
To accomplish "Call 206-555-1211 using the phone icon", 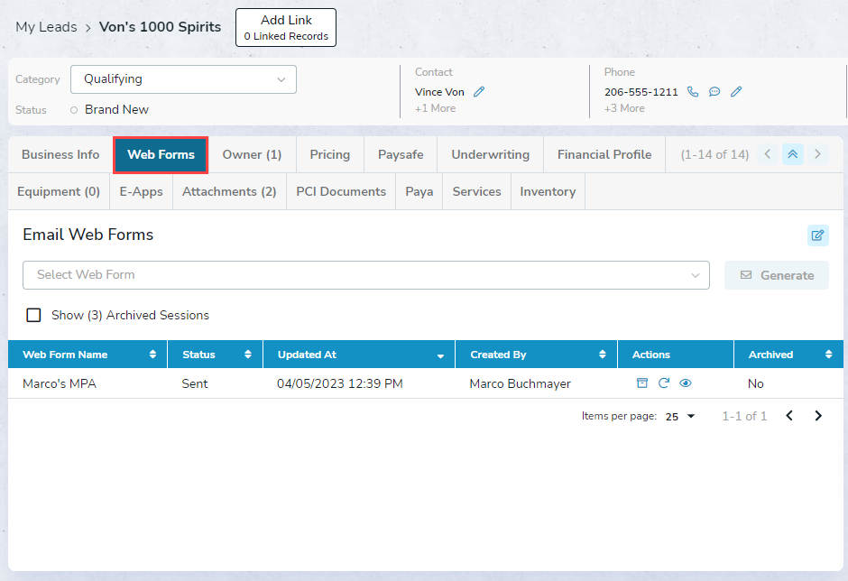I will point(693,91).
